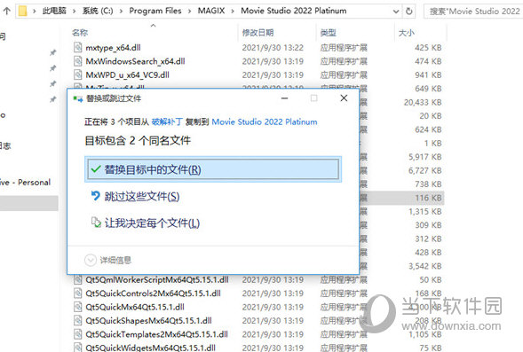The height and width of the screenshot is (352, 523).
Task: Go to MAGIX folder in breadcrumb
Action: point(211,11)
